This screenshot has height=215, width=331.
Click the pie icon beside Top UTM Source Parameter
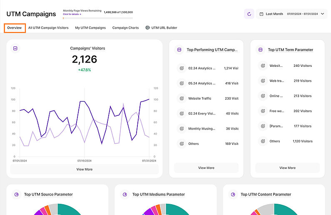pos(17,194)
